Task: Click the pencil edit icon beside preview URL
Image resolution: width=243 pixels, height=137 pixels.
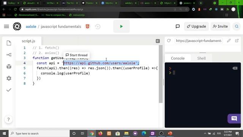Action: click(229, 41)
